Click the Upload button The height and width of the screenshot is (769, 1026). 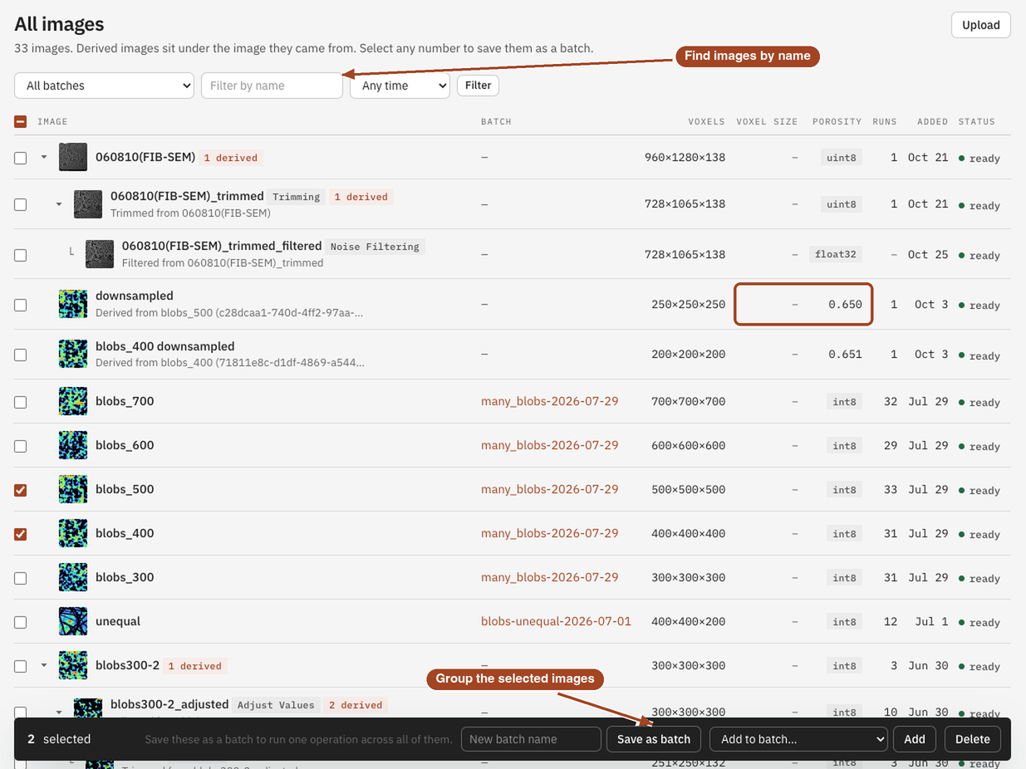coord(981,25)
